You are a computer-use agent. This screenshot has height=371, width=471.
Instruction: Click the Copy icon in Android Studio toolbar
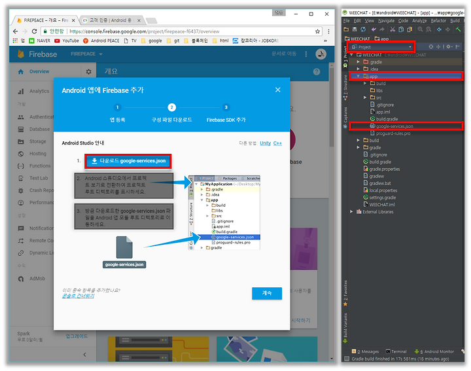click(401, 29)
